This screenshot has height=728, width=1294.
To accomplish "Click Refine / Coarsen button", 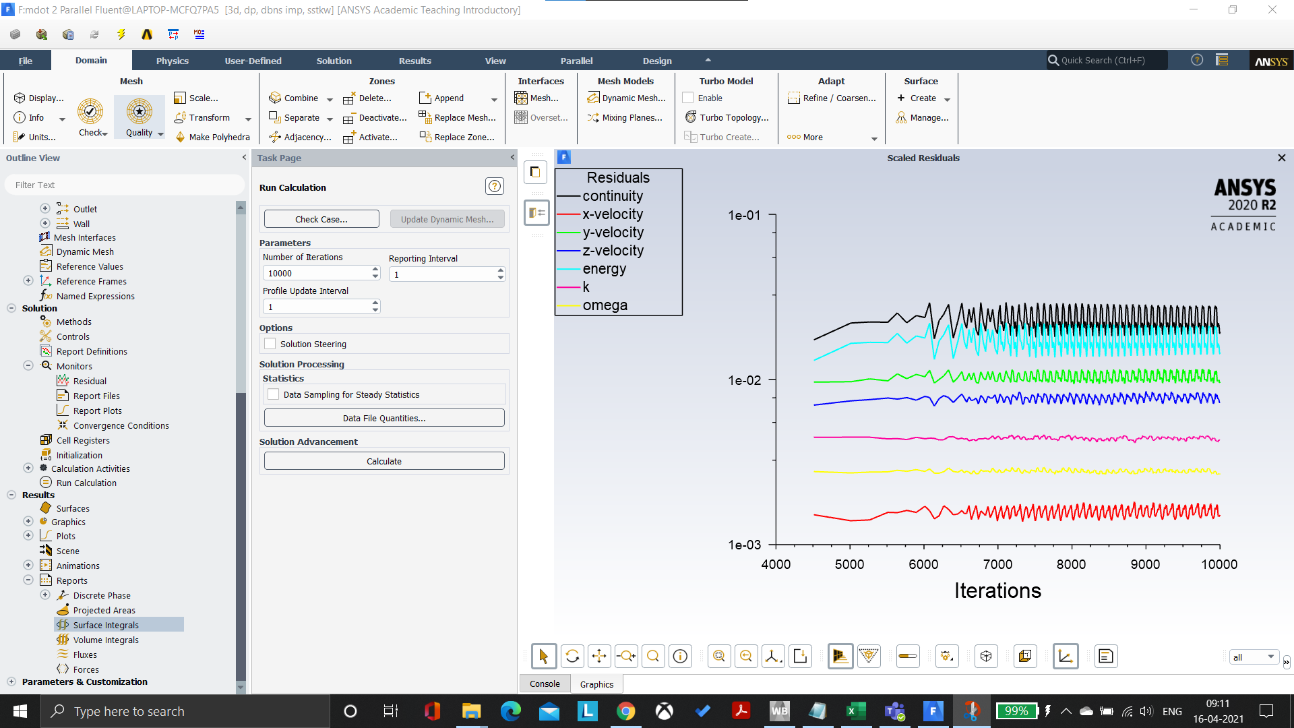I will pos(832,98).
